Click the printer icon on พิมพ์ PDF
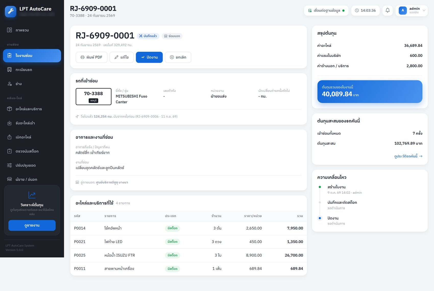Screen dimensions: 434x291 [82, 57]
